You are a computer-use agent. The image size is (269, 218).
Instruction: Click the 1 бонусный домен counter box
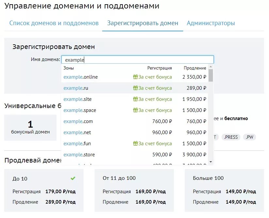30,128
